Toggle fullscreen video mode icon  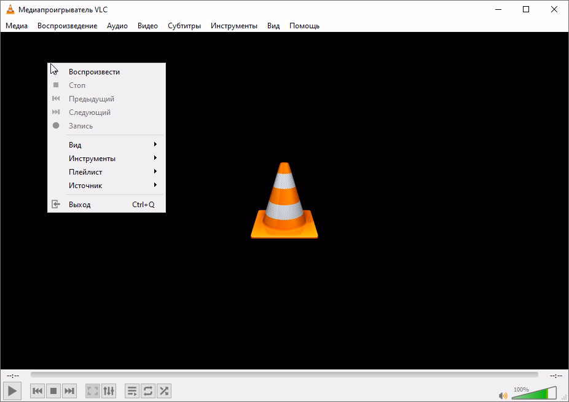click(93, 391)
